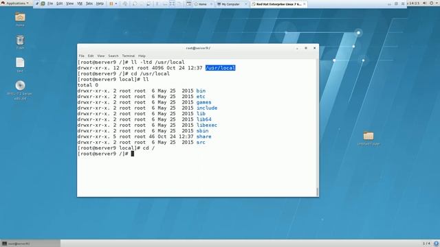Open the VMware Edit menu

[60, 3]
